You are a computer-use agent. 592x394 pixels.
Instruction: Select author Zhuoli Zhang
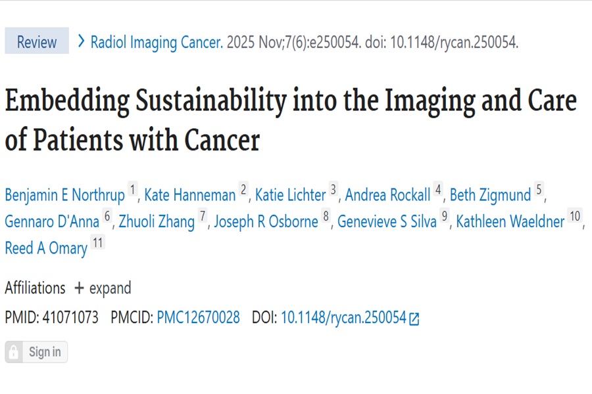click(157, 221)
